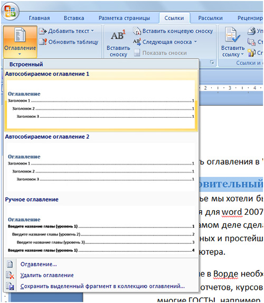
Task: Click the Вставить концевую сноску icon
Action: [x=137, y=31]
